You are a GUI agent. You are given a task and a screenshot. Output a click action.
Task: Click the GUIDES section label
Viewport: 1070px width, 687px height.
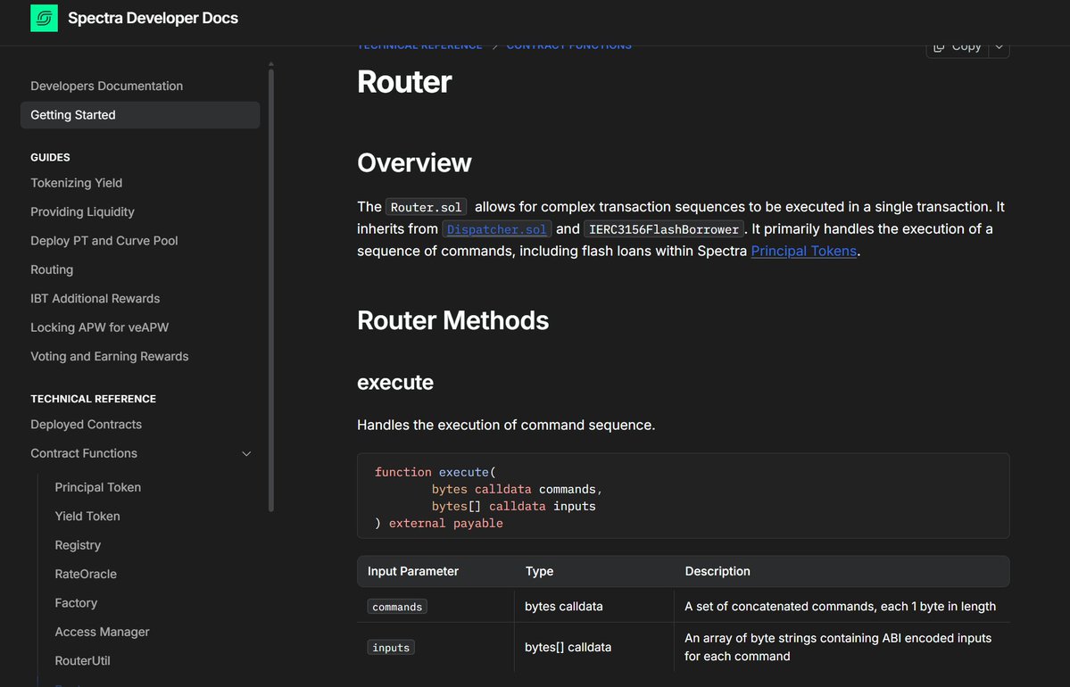50,157
